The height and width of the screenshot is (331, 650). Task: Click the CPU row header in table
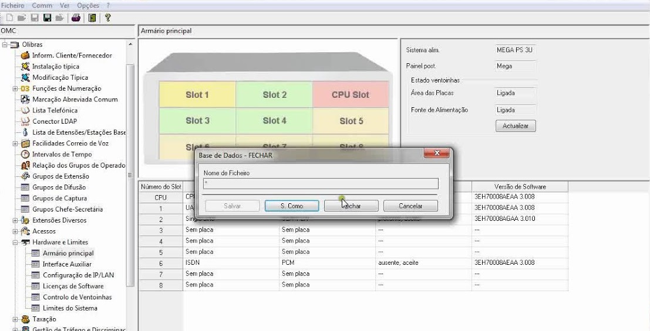(161, 198)
